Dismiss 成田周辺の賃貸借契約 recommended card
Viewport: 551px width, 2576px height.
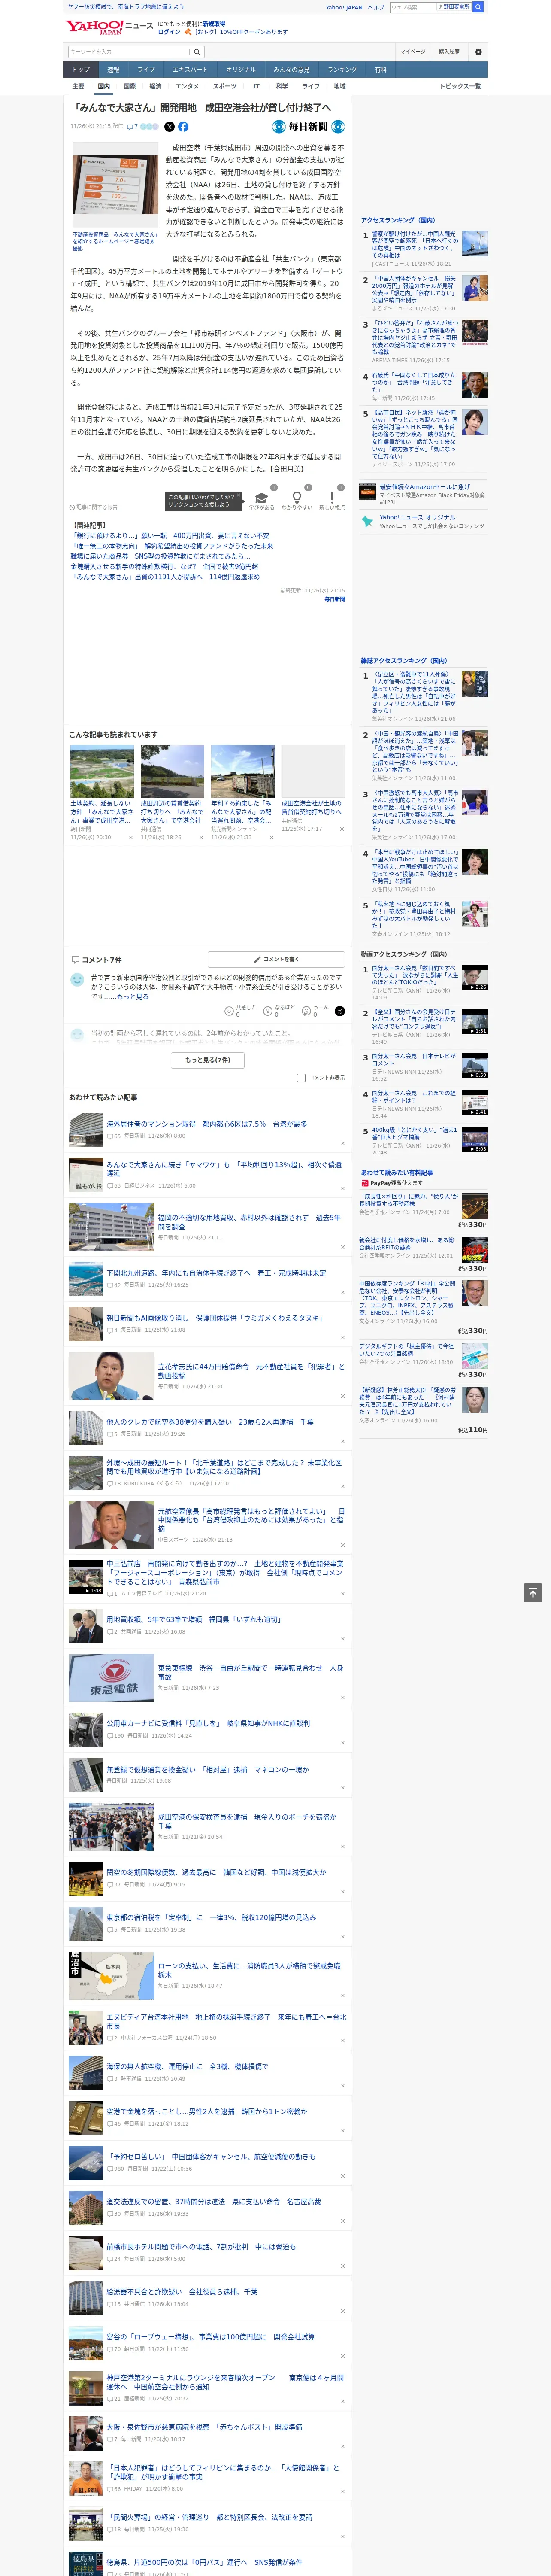(x=201, y=838)
